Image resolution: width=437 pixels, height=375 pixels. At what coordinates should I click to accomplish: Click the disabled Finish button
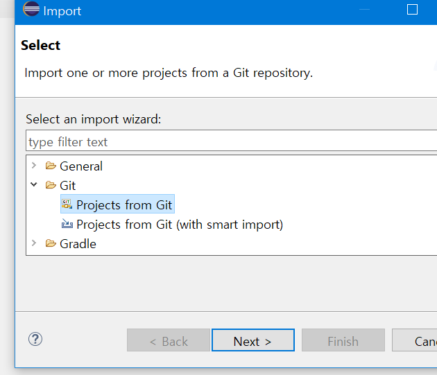coord(343,340)
